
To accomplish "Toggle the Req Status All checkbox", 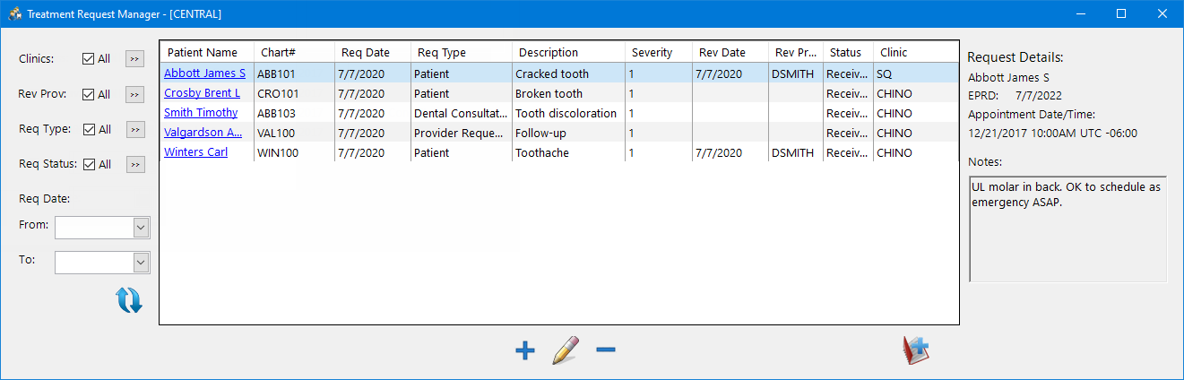I will click(x=88, y=164).
